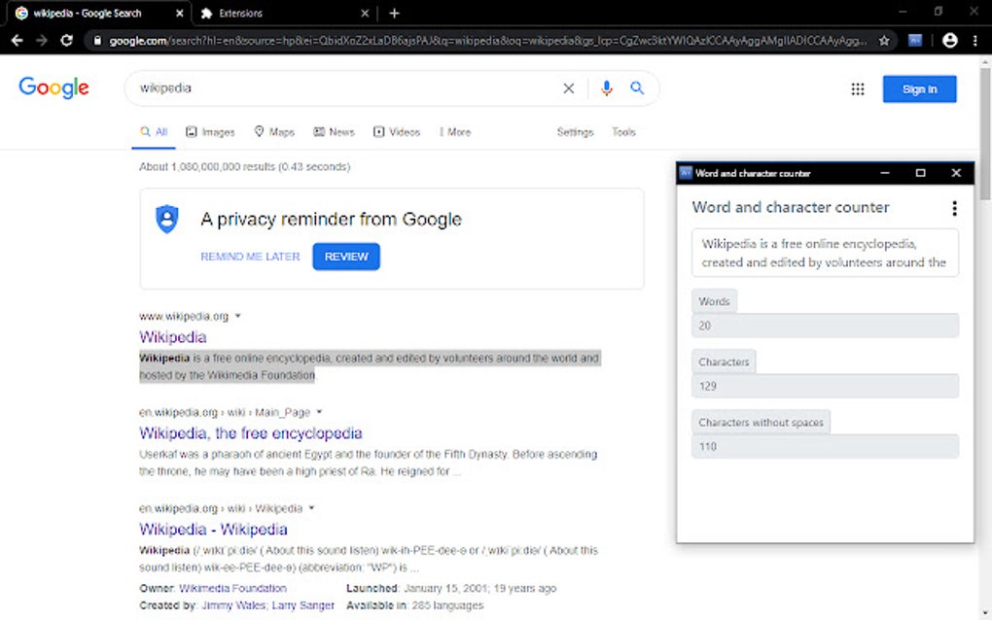
Task: Open the Google apps grid
Action: click(x=858, y=89)
